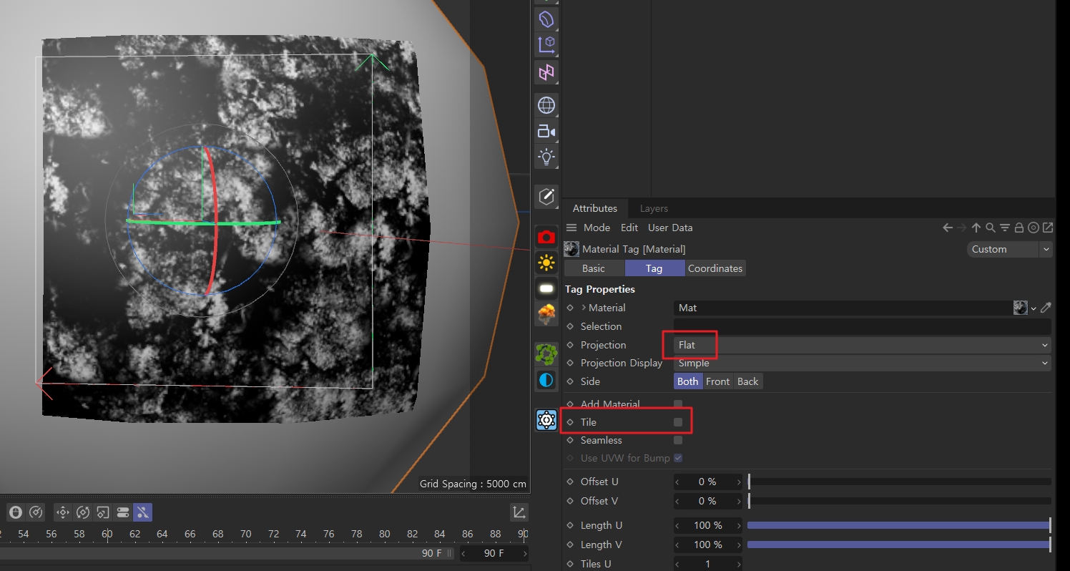Image resolution: width=1070 pixels, height=571 pixels.
Task: Enable the Tile checkbox
Action: (678, 422)
